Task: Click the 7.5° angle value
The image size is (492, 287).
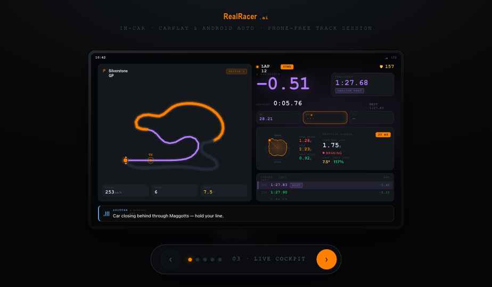Action: click(x=326, y=162)
